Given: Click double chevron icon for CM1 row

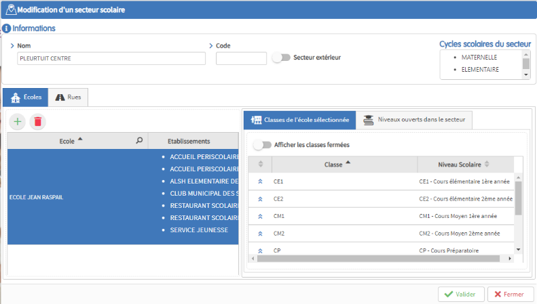Looking at the screenshot, I should (x=260, y=216).
